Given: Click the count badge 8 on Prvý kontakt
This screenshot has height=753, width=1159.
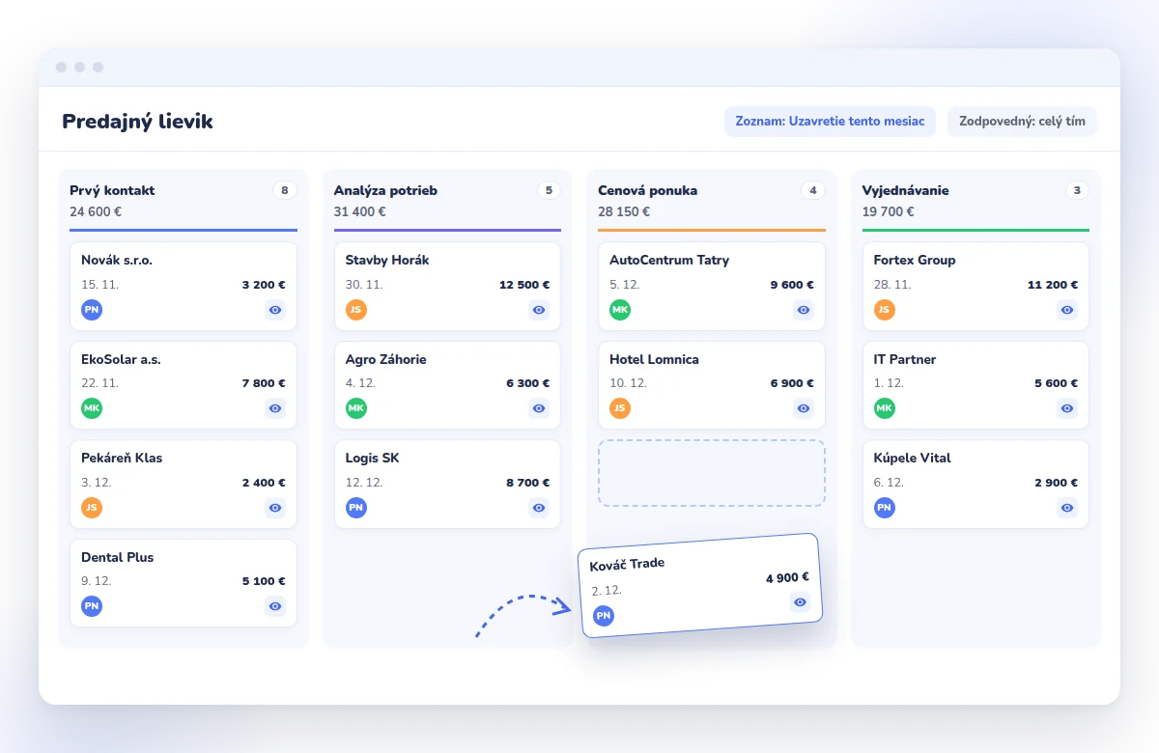Looking at the screenshot, I should [284, 190].
